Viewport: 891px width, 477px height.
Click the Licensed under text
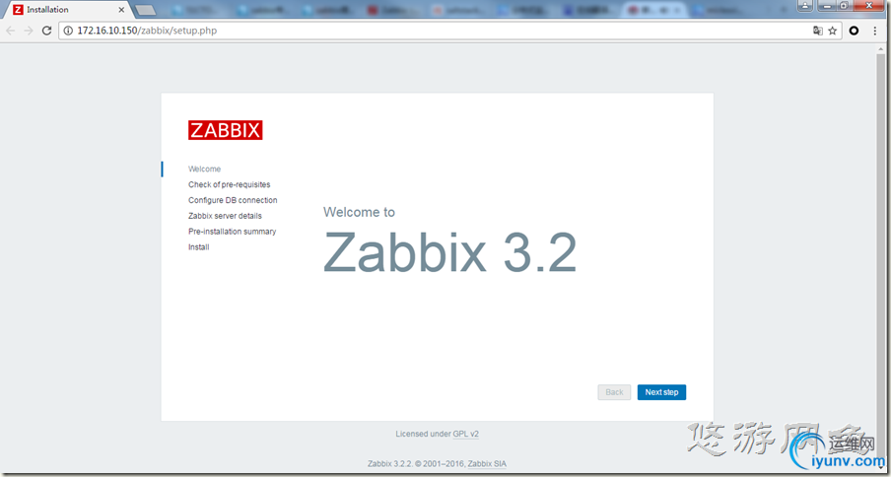click(423, 434)
